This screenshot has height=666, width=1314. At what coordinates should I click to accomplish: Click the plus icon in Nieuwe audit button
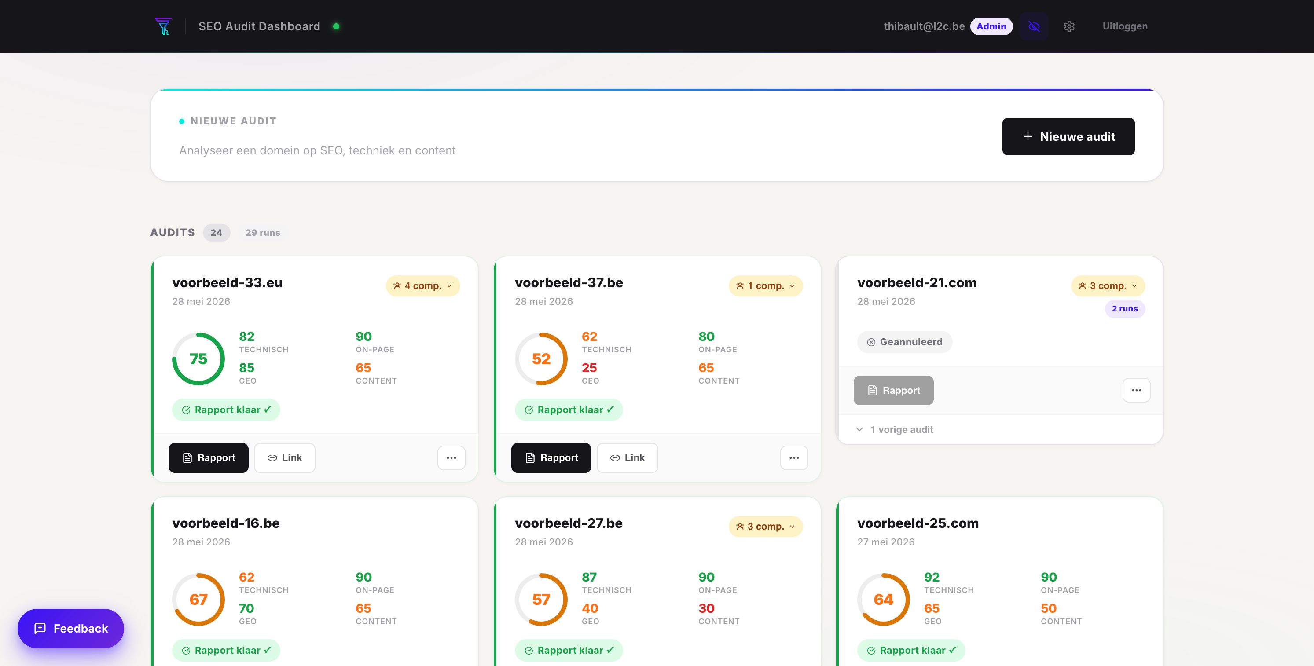pyautogui.click(x=1028, y=136)
